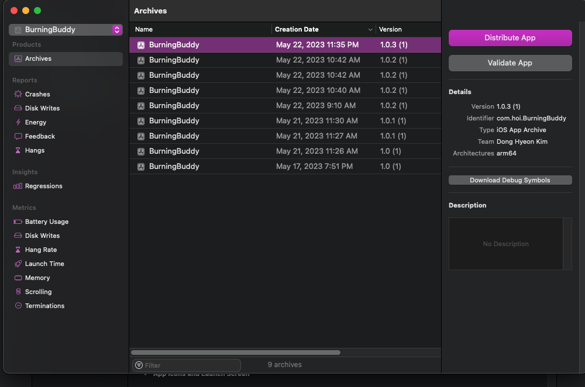Click Validate App button
The width and height of the screenshot is (585, 387).
[510, 63]
